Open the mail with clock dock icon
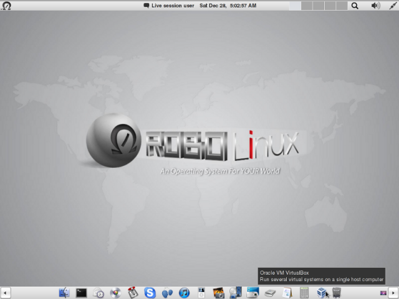This screenshot has width=399, height=299. [99, 293]
